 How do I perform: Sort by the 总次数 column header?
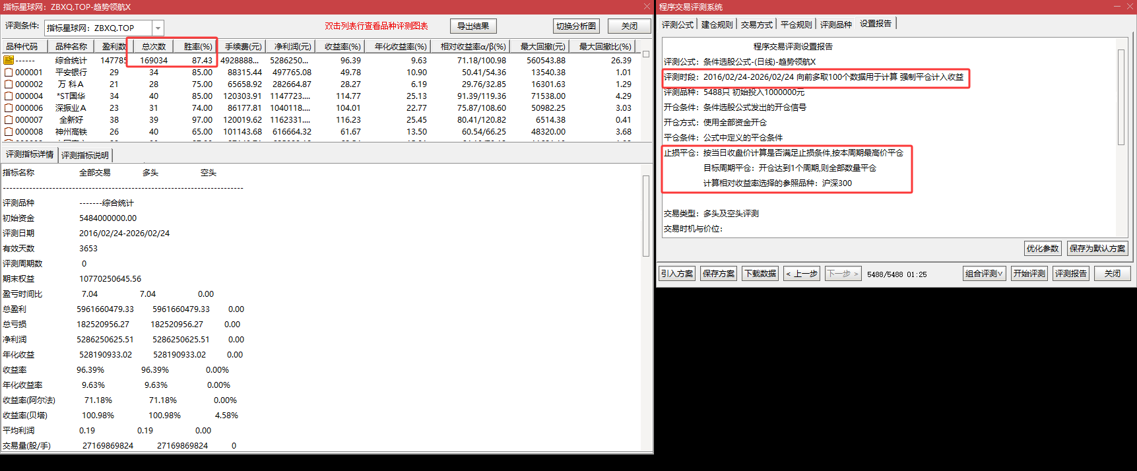coord(154,47)
